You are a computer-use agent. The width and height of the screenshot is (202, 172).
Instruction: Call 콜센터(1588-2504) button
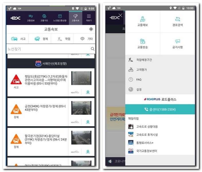[x=160, y=109]
